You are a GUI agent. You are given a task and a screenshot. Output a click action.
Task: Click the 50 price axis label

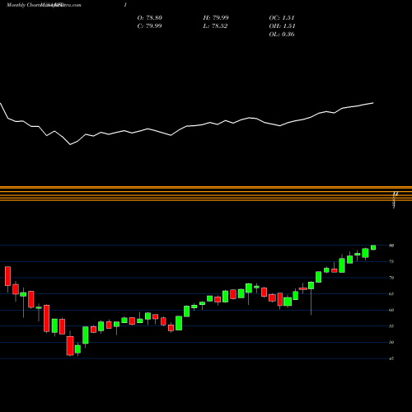point(391,343)
